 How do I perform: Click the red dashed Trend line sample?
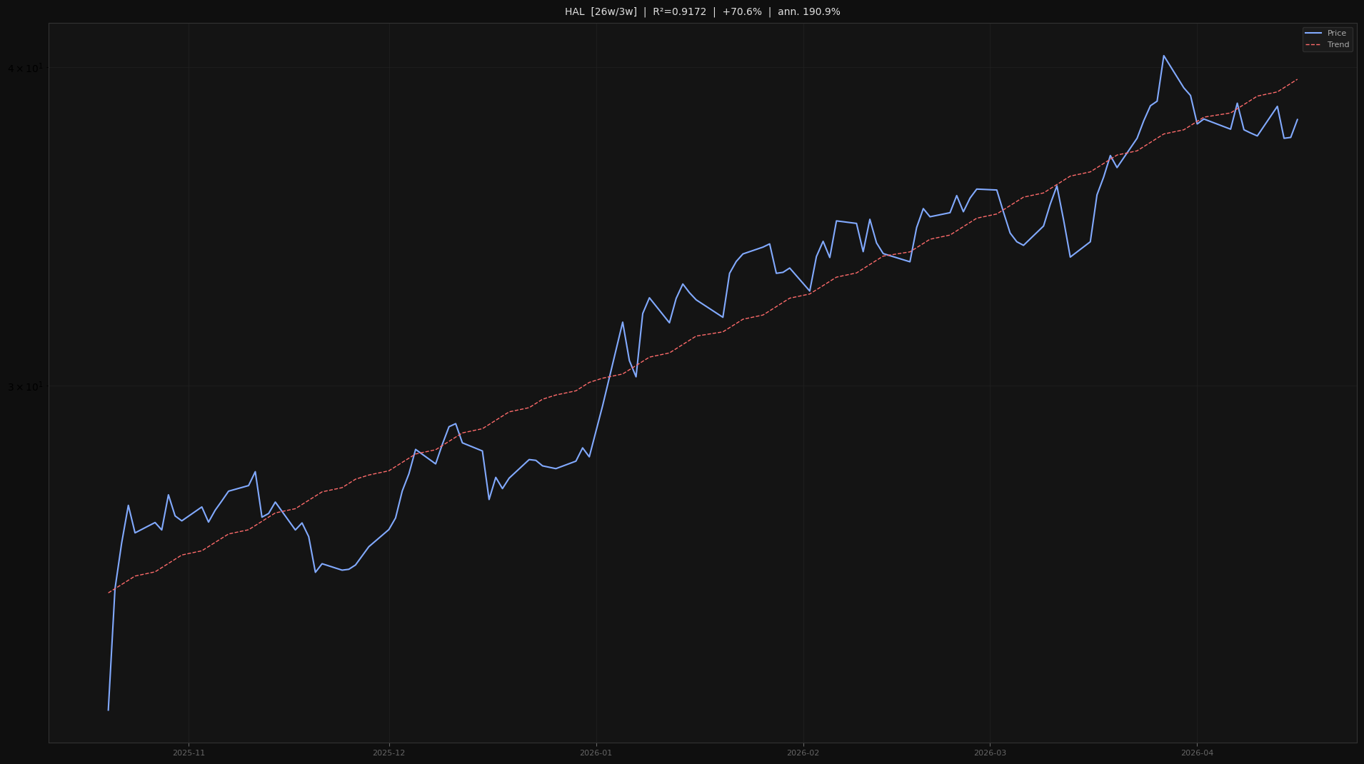1314,44
